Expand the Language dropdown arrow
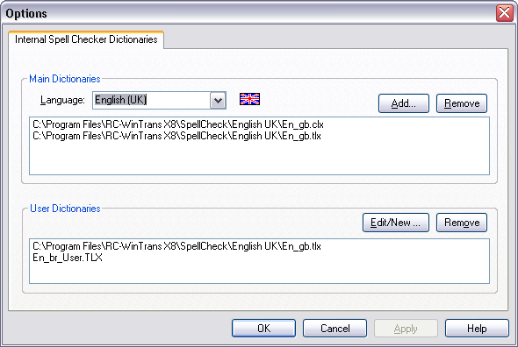The height and width of the screenshot is (347, 518). coord(218,100)
